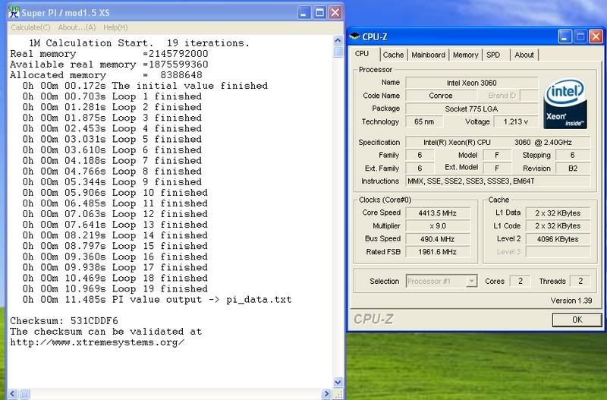Click the L1 Data value '2 x 32 KBytes'
The image size is (607, 400).
[x=558, y=213]
